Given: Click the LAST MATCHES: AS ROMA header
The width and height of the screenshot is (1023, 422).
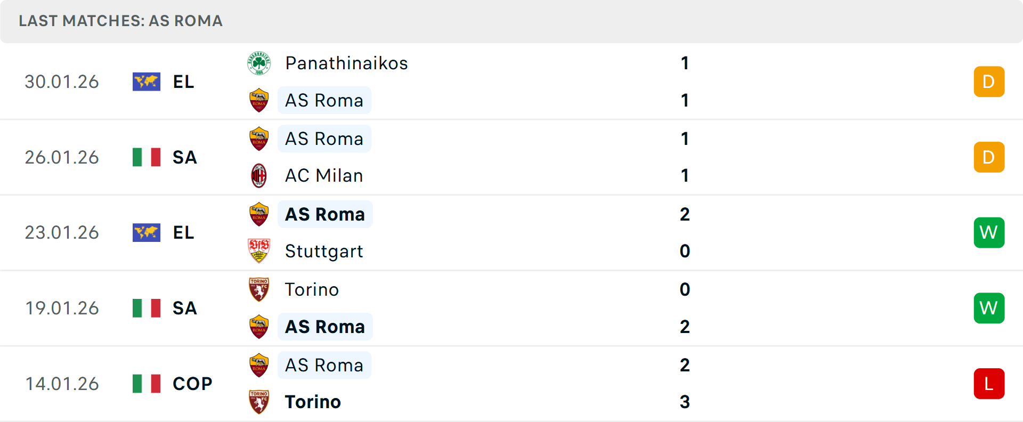Looking at the screenshot, I should 120,21.
